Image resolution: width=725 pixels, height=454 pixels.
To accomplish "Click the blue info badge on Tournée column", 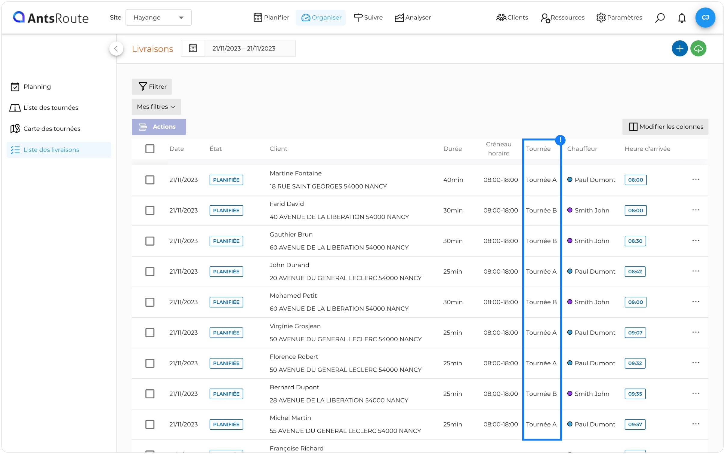I will [560, 140].
